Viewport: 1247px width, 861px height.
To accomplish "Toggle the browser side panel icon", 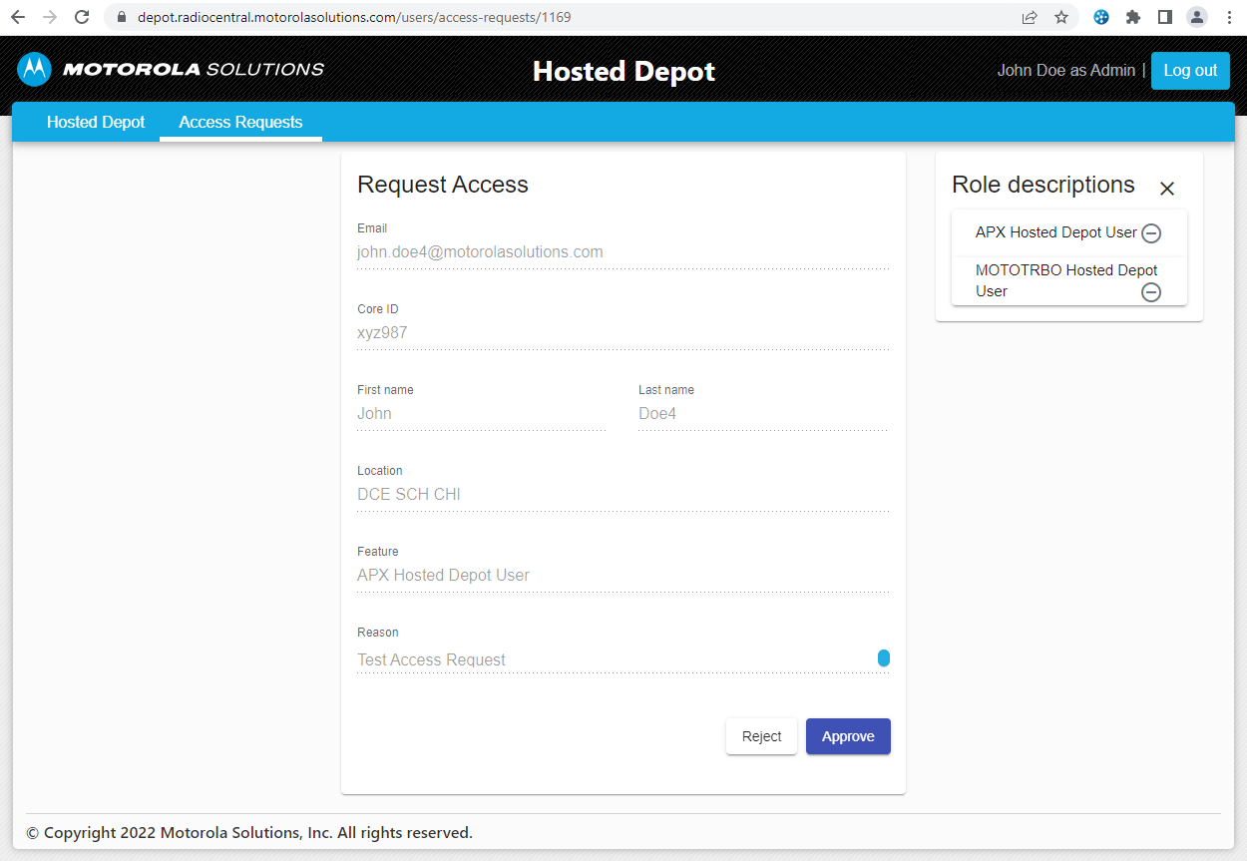I will click(1164, 17).
